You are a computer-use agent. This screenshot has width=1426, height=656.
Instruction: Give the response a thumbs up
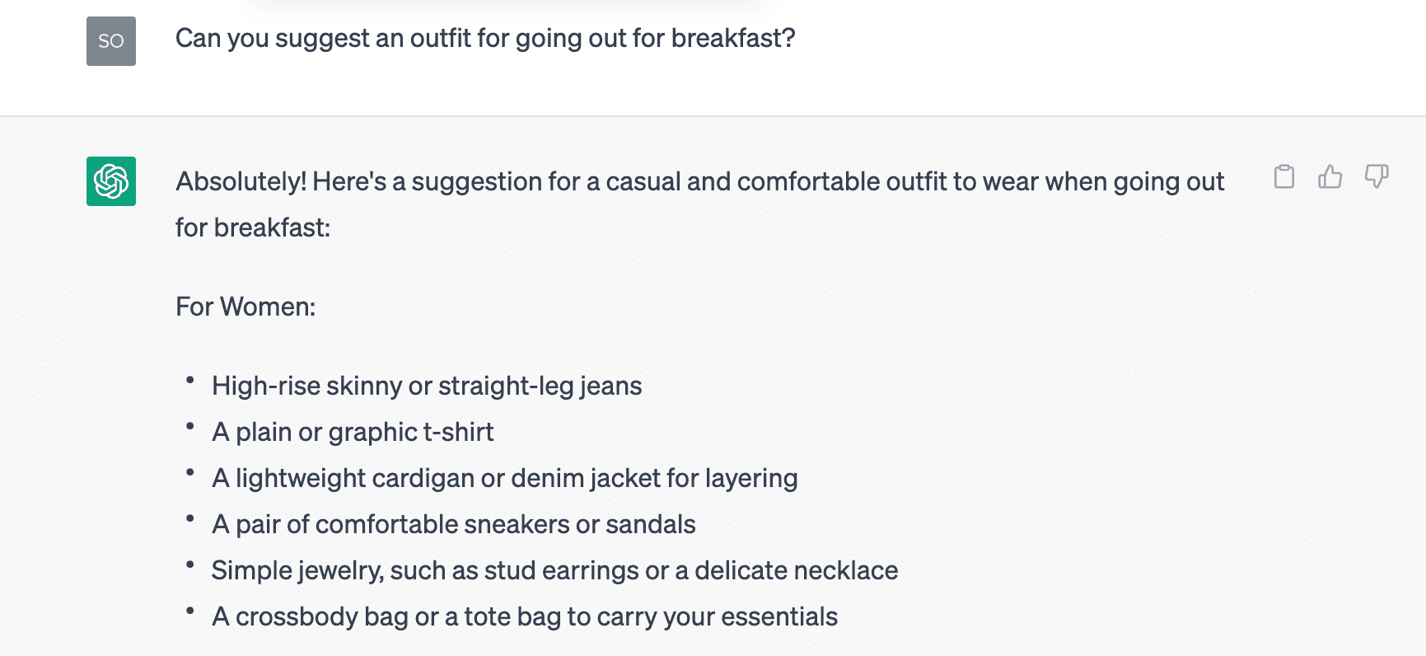click(x=1330, y=176)
